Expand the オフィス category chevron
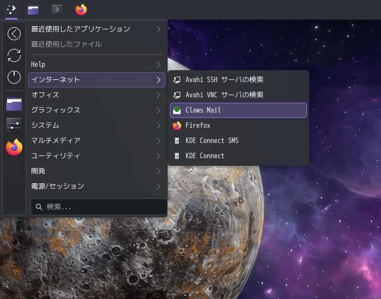This screenshot has width=381, height=299. click(x=158, y=95)
